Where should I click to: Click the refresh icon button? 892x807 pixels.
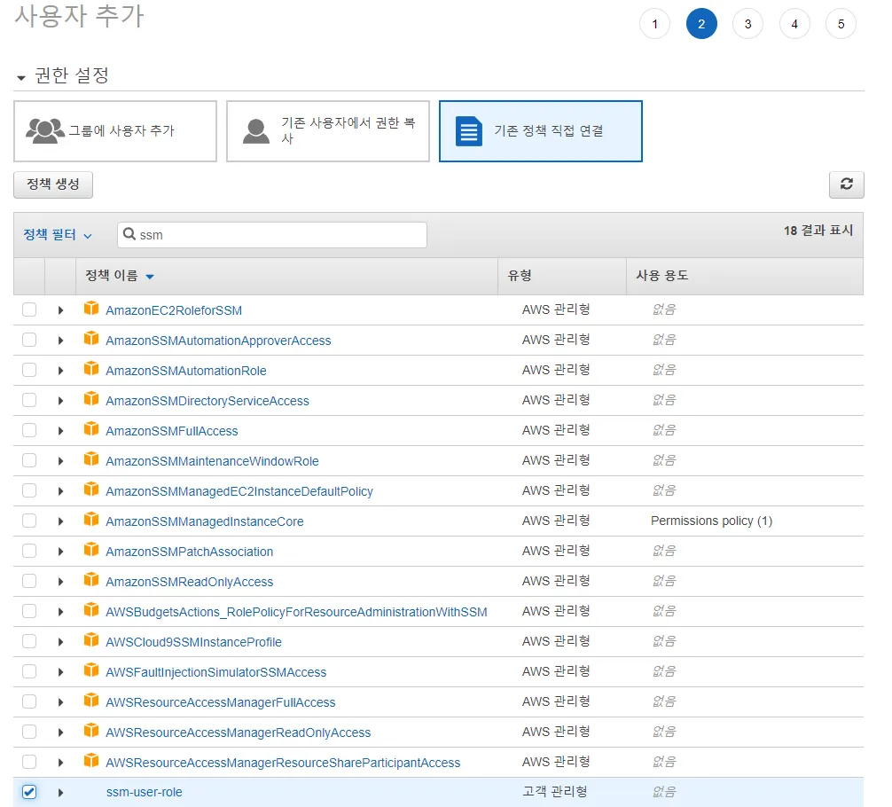click(x=846, y=184)
